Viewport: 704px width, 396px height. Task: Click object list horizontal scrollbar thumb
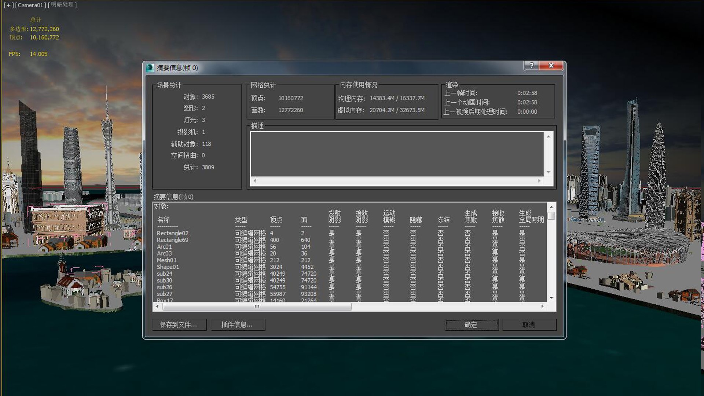click(x=257, y=307)
